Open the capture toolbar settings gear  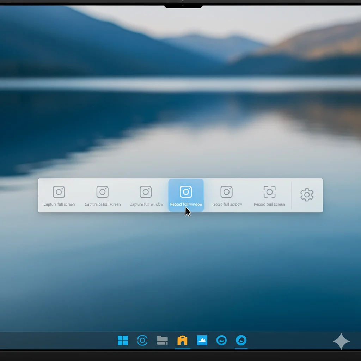pyautogui.click(x=307, y=195)
